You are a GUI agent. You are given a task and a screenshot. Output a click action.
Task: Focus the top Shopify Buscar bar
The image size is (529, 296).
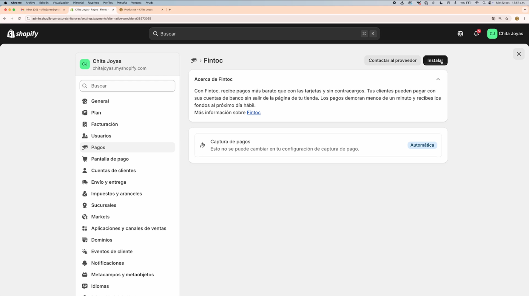pos(264,34)
